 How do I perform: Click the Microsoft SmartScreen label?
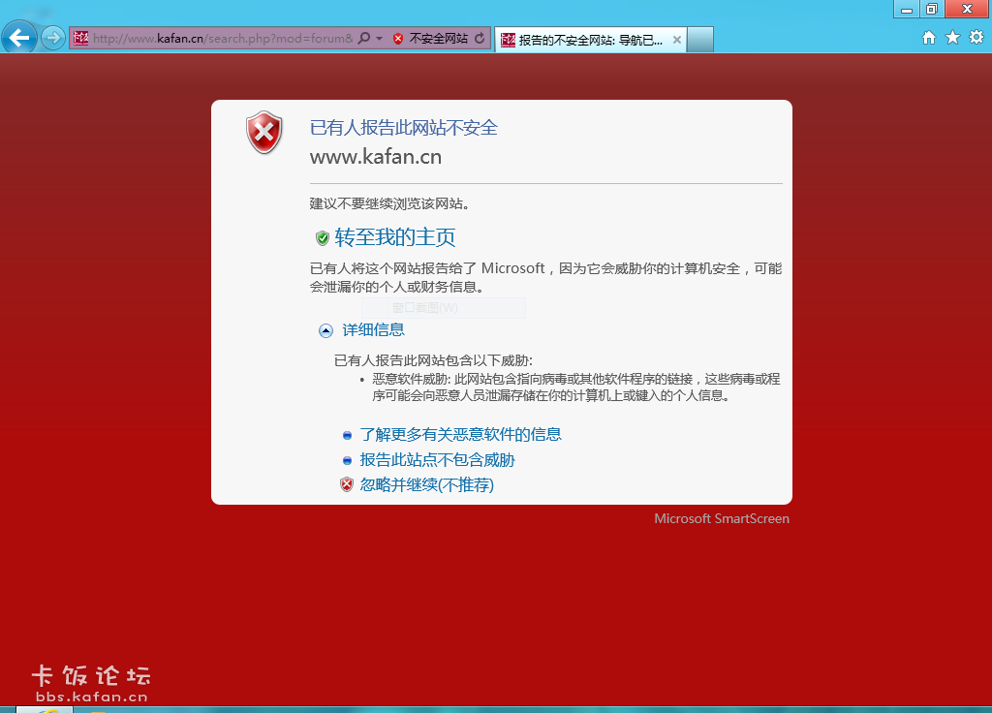click(721, 519)
